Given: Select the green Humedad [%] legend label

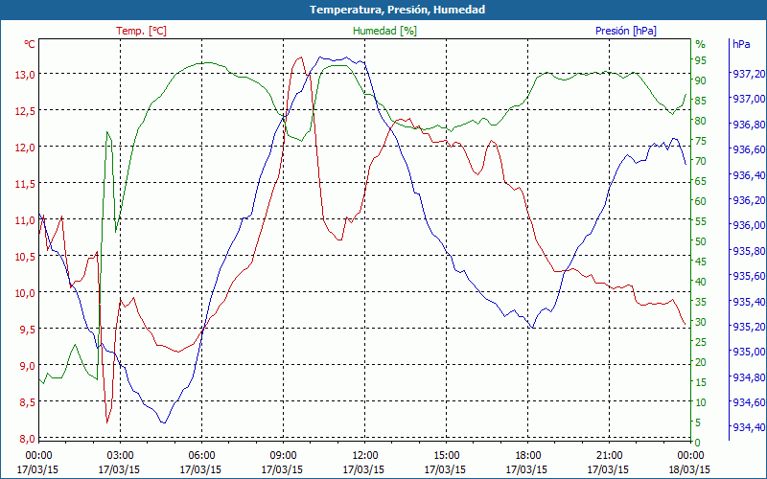Looking at the screenshot, I should 384,31.
